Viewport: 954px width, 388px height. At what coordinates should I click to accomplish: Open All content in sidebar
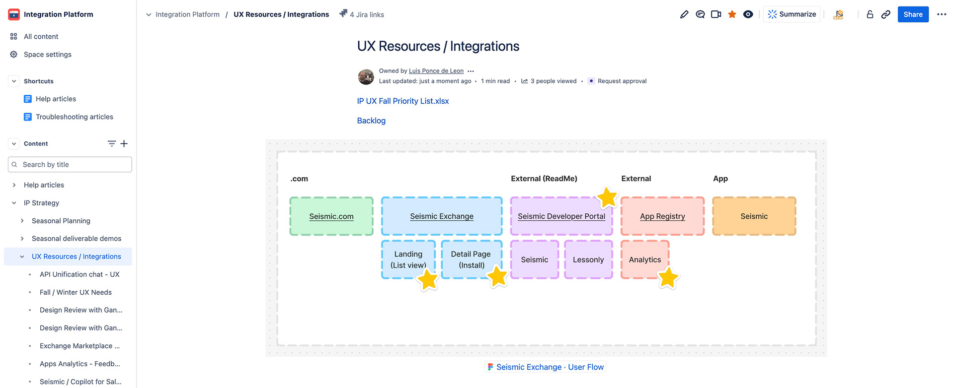click(x=41, y=36)
